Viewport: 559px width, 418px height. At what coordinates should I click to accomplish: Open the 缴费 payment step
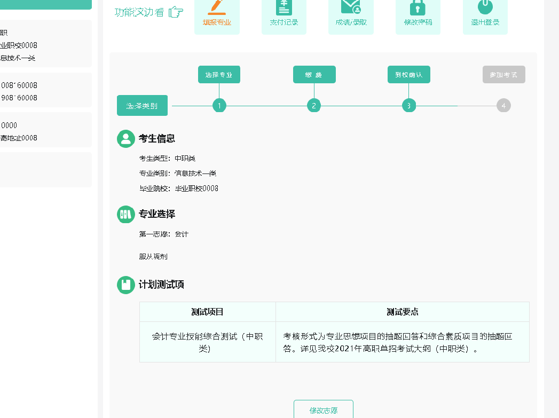coord(314,75)
